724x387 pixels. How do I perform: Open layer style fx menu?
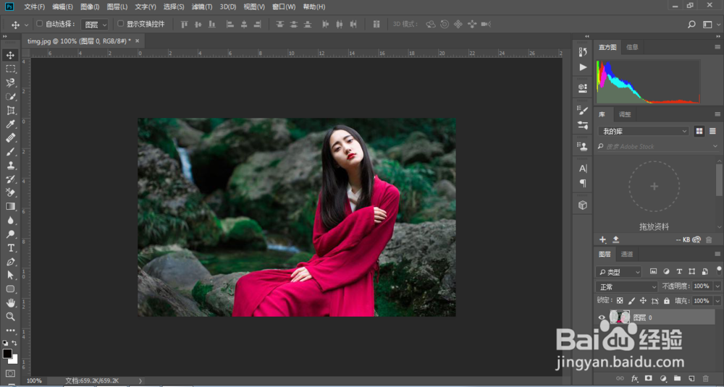(634, 378)
